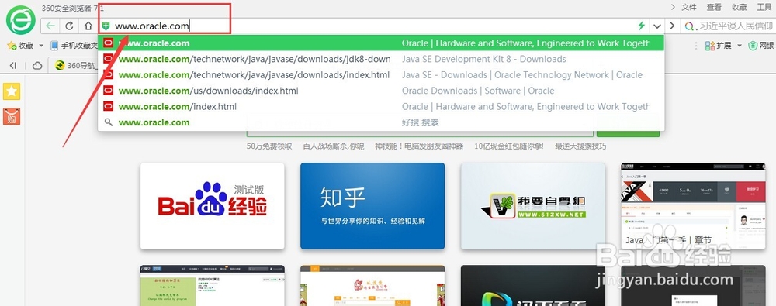Open the Baidu 经验 thumbnail
Screen dimensions: 776x306
click(213, 206)
